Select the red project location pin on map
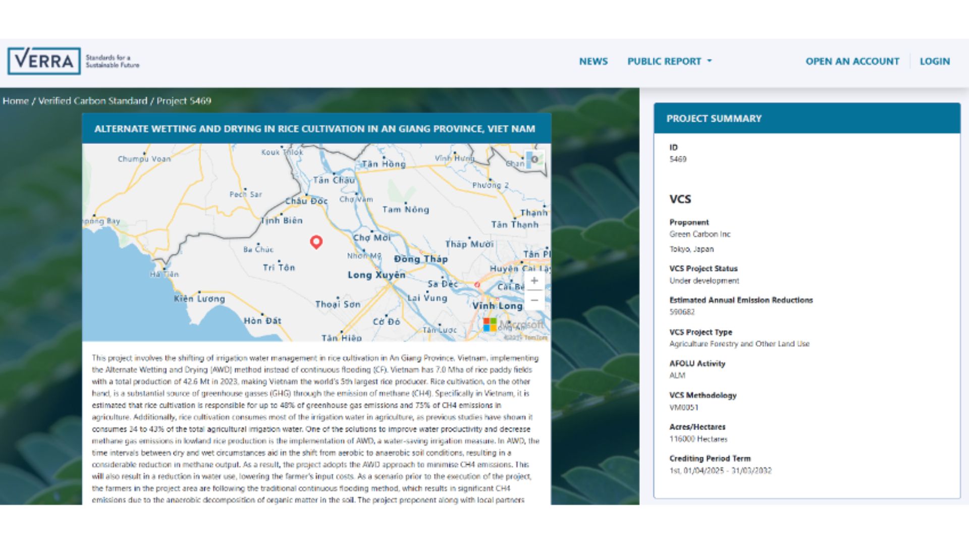Image resolution: width=969 pixels, height=545 pixels. 317,242
